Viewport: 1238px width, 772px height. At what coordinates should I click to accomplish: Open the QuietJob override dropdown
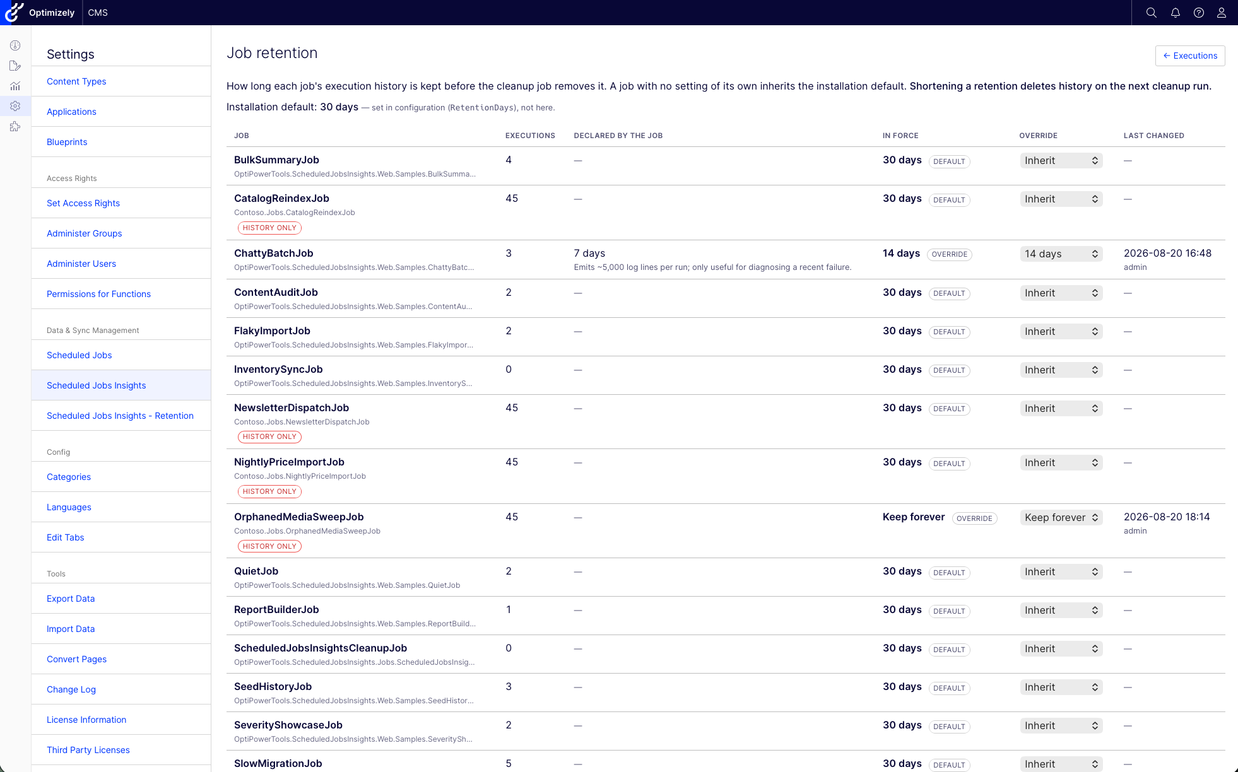pyautogui.click(x=1061, y=572)
